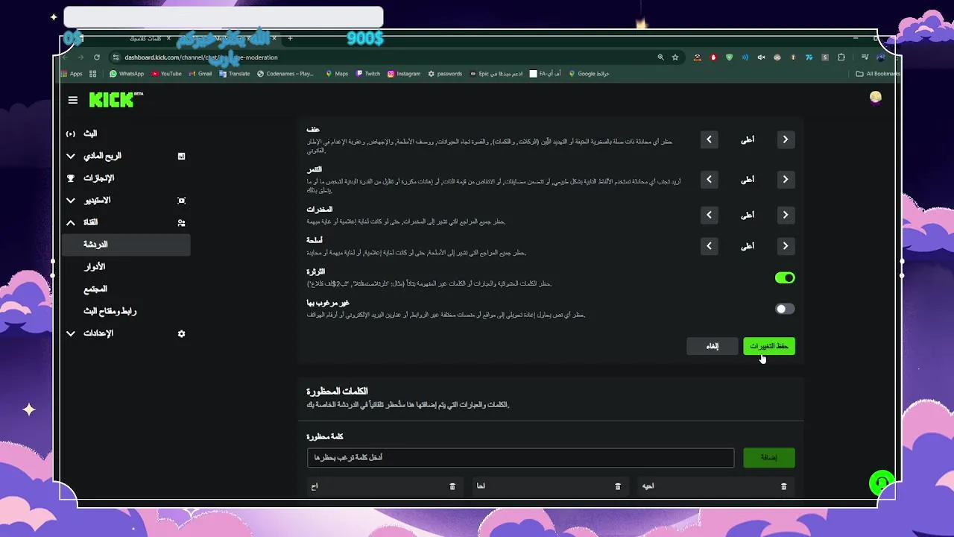Open the Gmail bookmark
The image size is (954, 537).
tap(200, 74)
